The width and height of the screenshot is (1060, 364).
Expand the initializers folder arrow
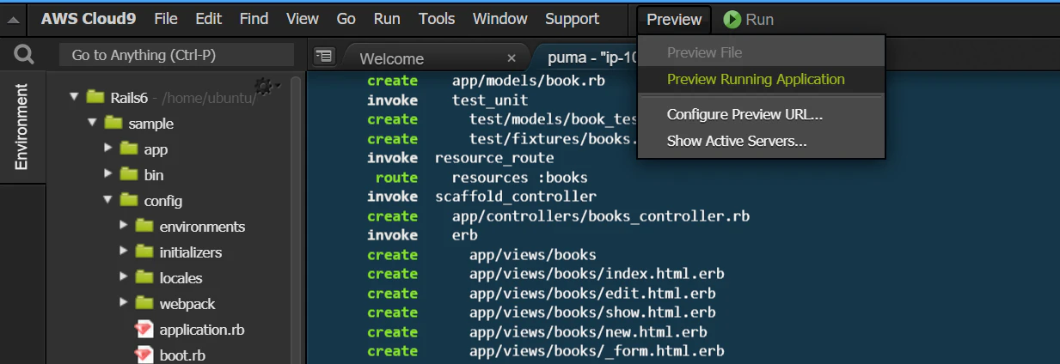[x=124, y=252]
